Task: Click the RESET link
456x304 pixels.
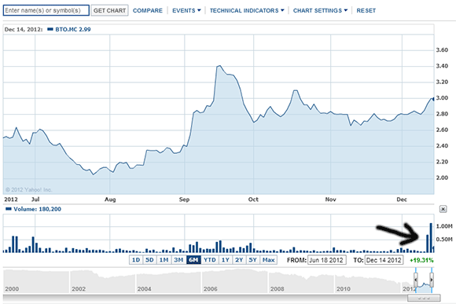Action: (366, 10)
